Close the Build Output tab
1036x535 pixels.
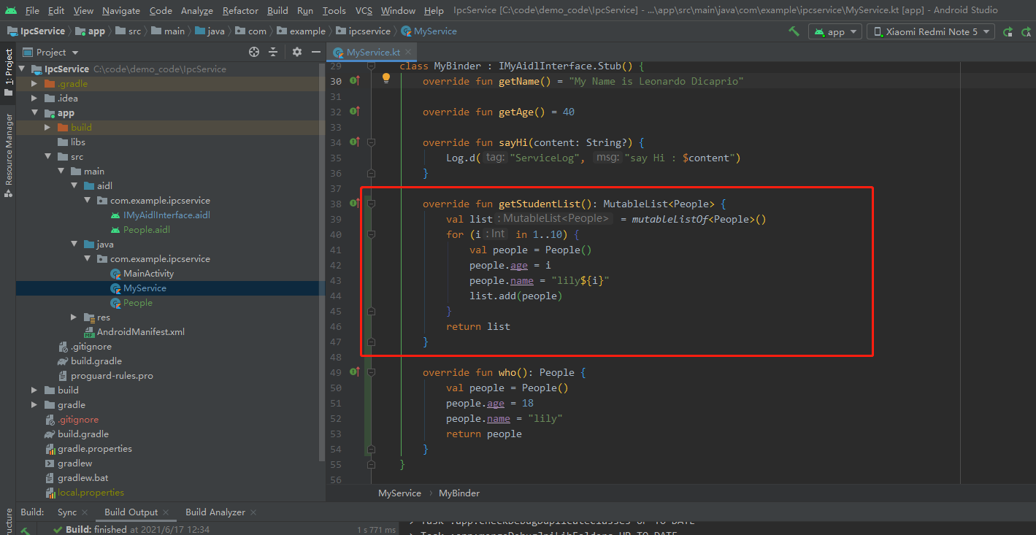click(166, 512)
